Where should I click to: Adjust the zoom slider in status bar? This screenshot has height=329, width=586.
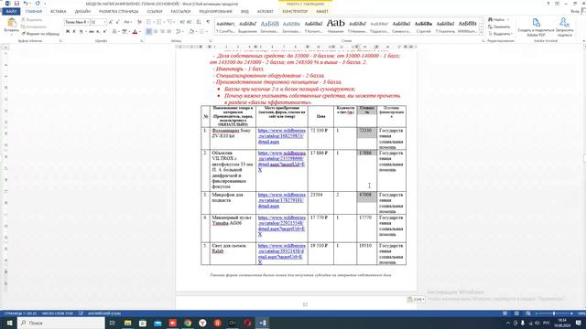(x=554, y=313)
